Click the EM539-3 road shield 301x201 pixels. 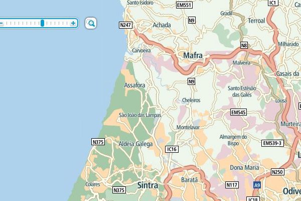point(272,143)
